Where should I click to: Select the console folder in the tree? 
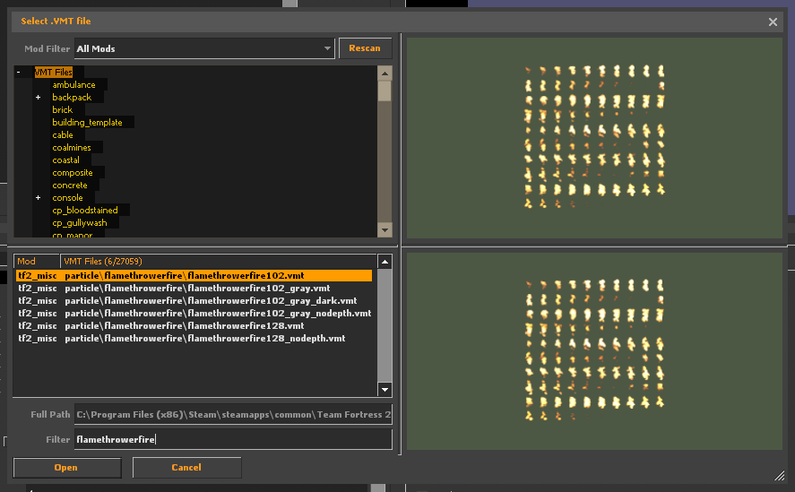pyautogui.click(x=67, y=198)
